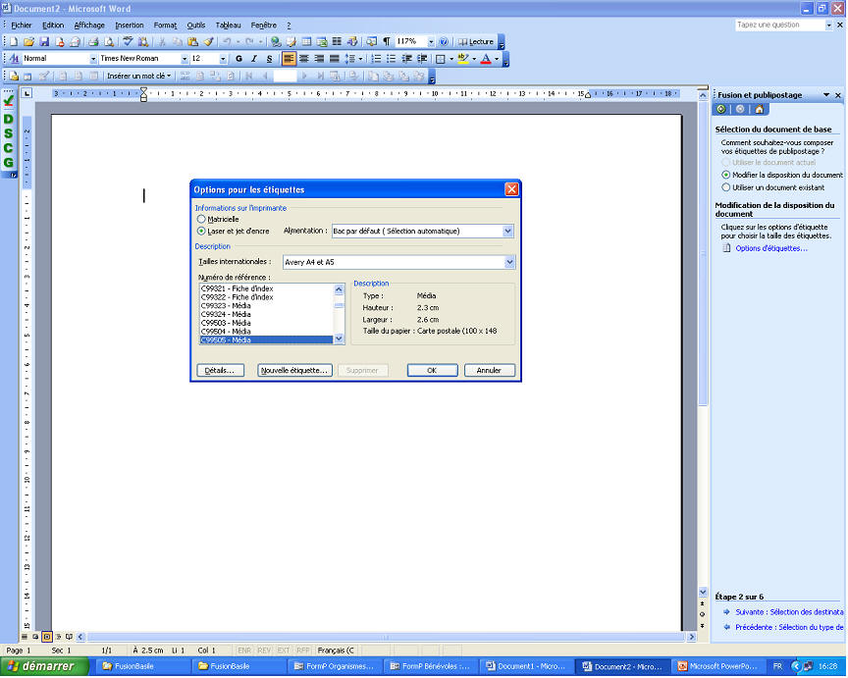Click the highlight color button
Image resolution: width=848 pixels, height=678 pixels.
tap(462, 59)
